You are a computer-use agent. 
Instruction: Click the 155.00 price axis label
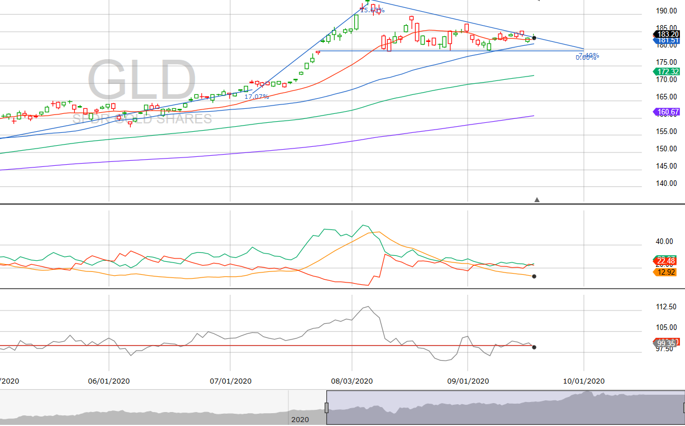point(667,131)
